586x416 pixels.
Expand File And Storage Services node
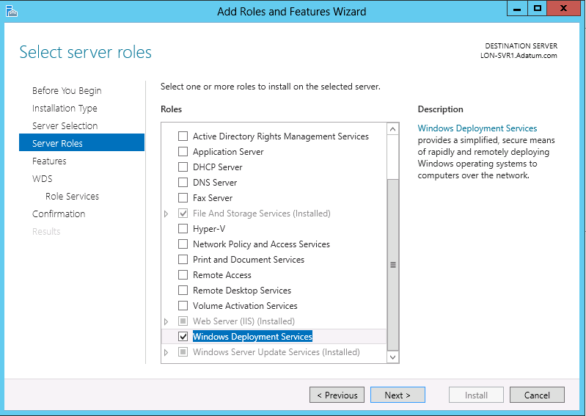tap(166, 214)
